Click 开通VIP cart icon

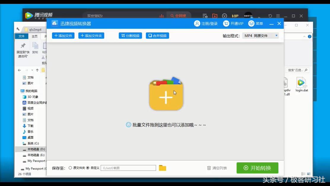coord(226,23)
